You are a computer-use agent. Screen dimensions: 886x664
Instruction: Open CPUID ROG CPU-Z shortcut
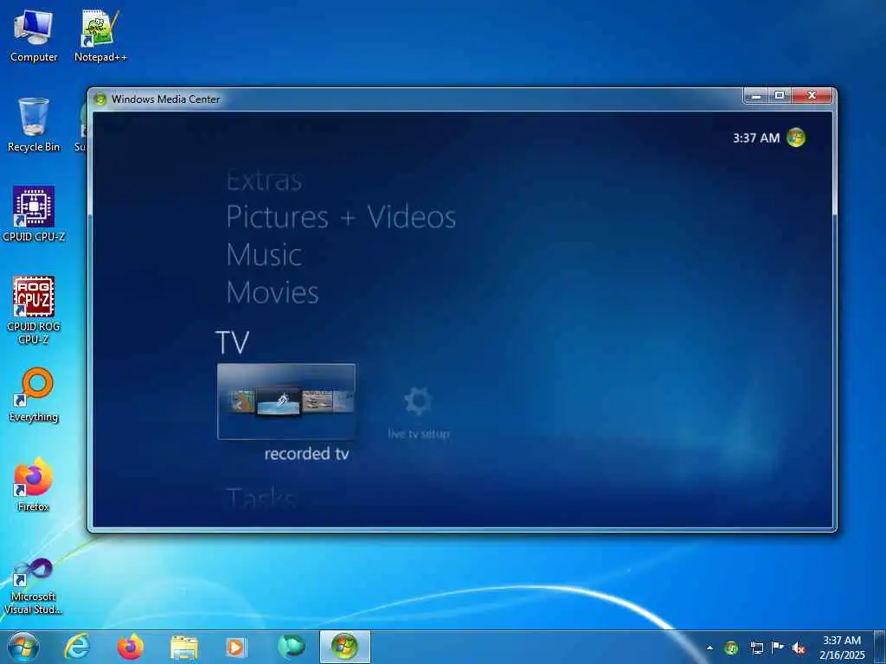(34, 310)
